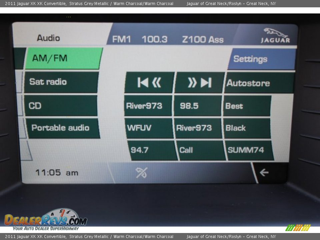Select the Best preset station
The width and height of the screenshot is (320, 240).
point(247,106)
